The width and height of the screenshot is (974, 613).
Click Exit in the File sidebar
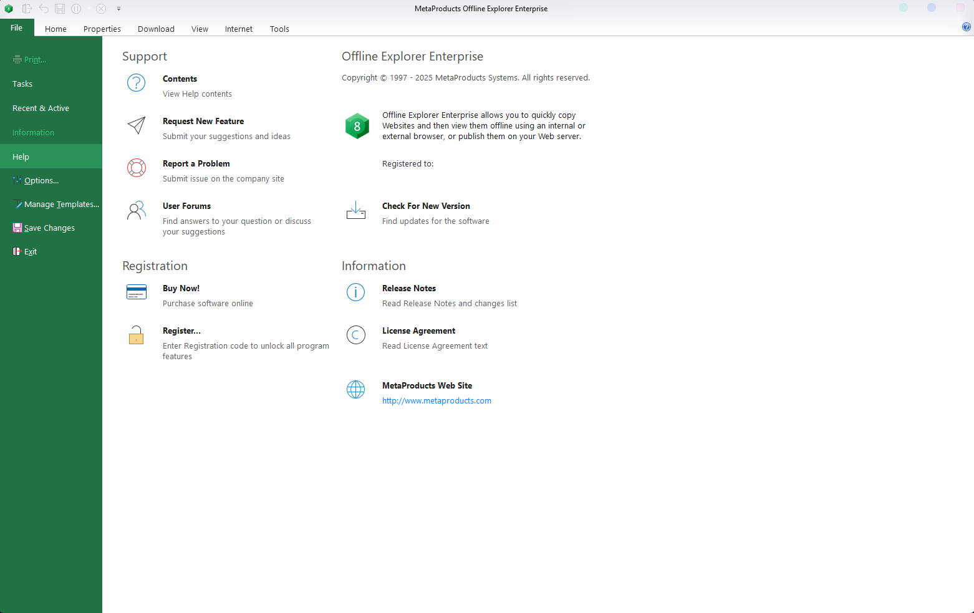[x=51, y=252]
